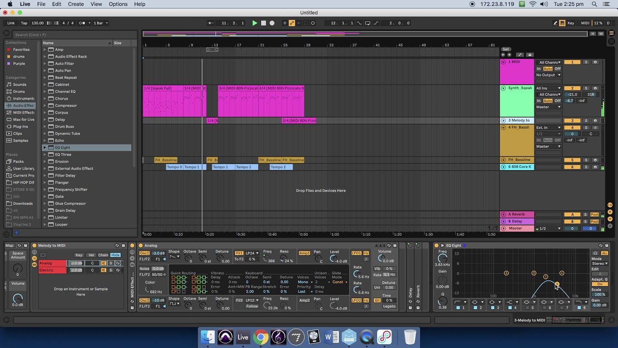
Task: Solo the 1 MIDI track
Action: [586, 62]
